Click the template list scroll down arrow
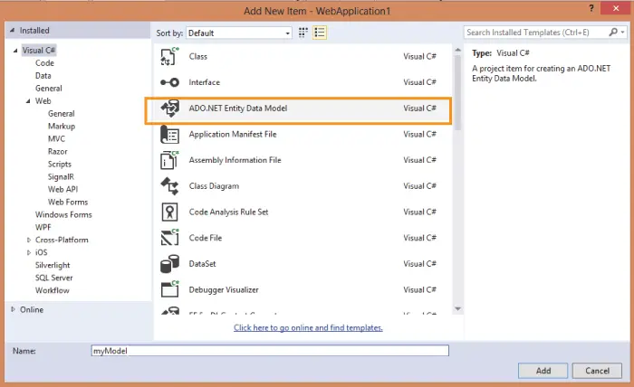This screenshot has width=634, height=387. 457,308
